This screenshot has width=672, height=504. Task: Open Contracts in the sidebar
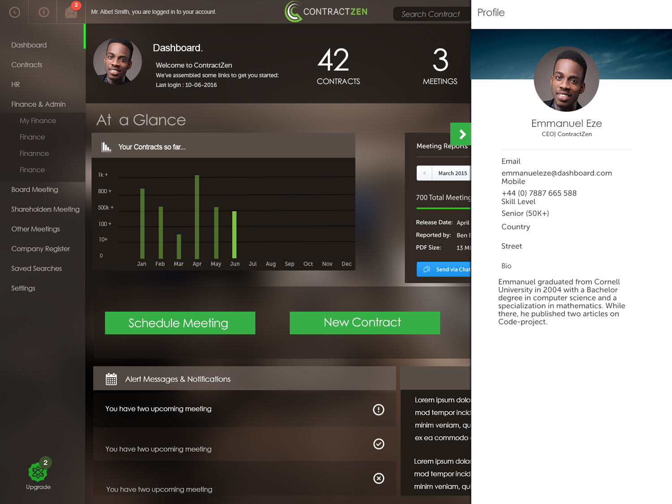pos(27,65)
